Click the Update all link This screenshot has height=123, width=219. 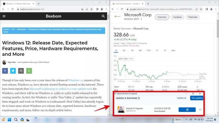pos(182,98)
